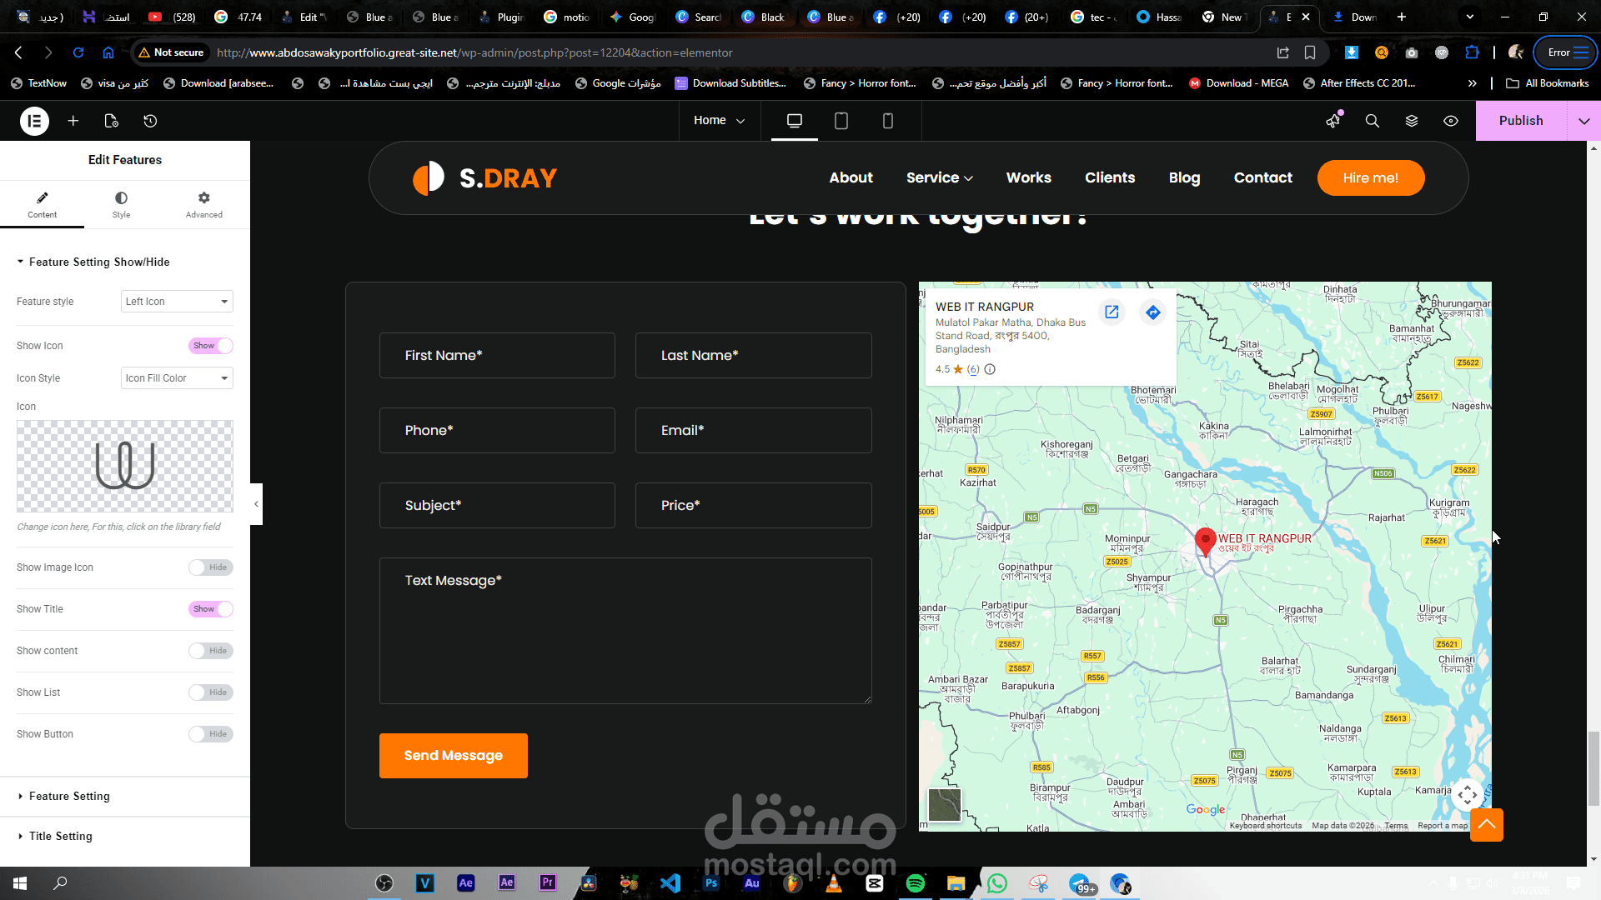Open the Elementor main menu logo
Image resolution: width=1601 pixels, height=900 pixels.
point(34,121)
